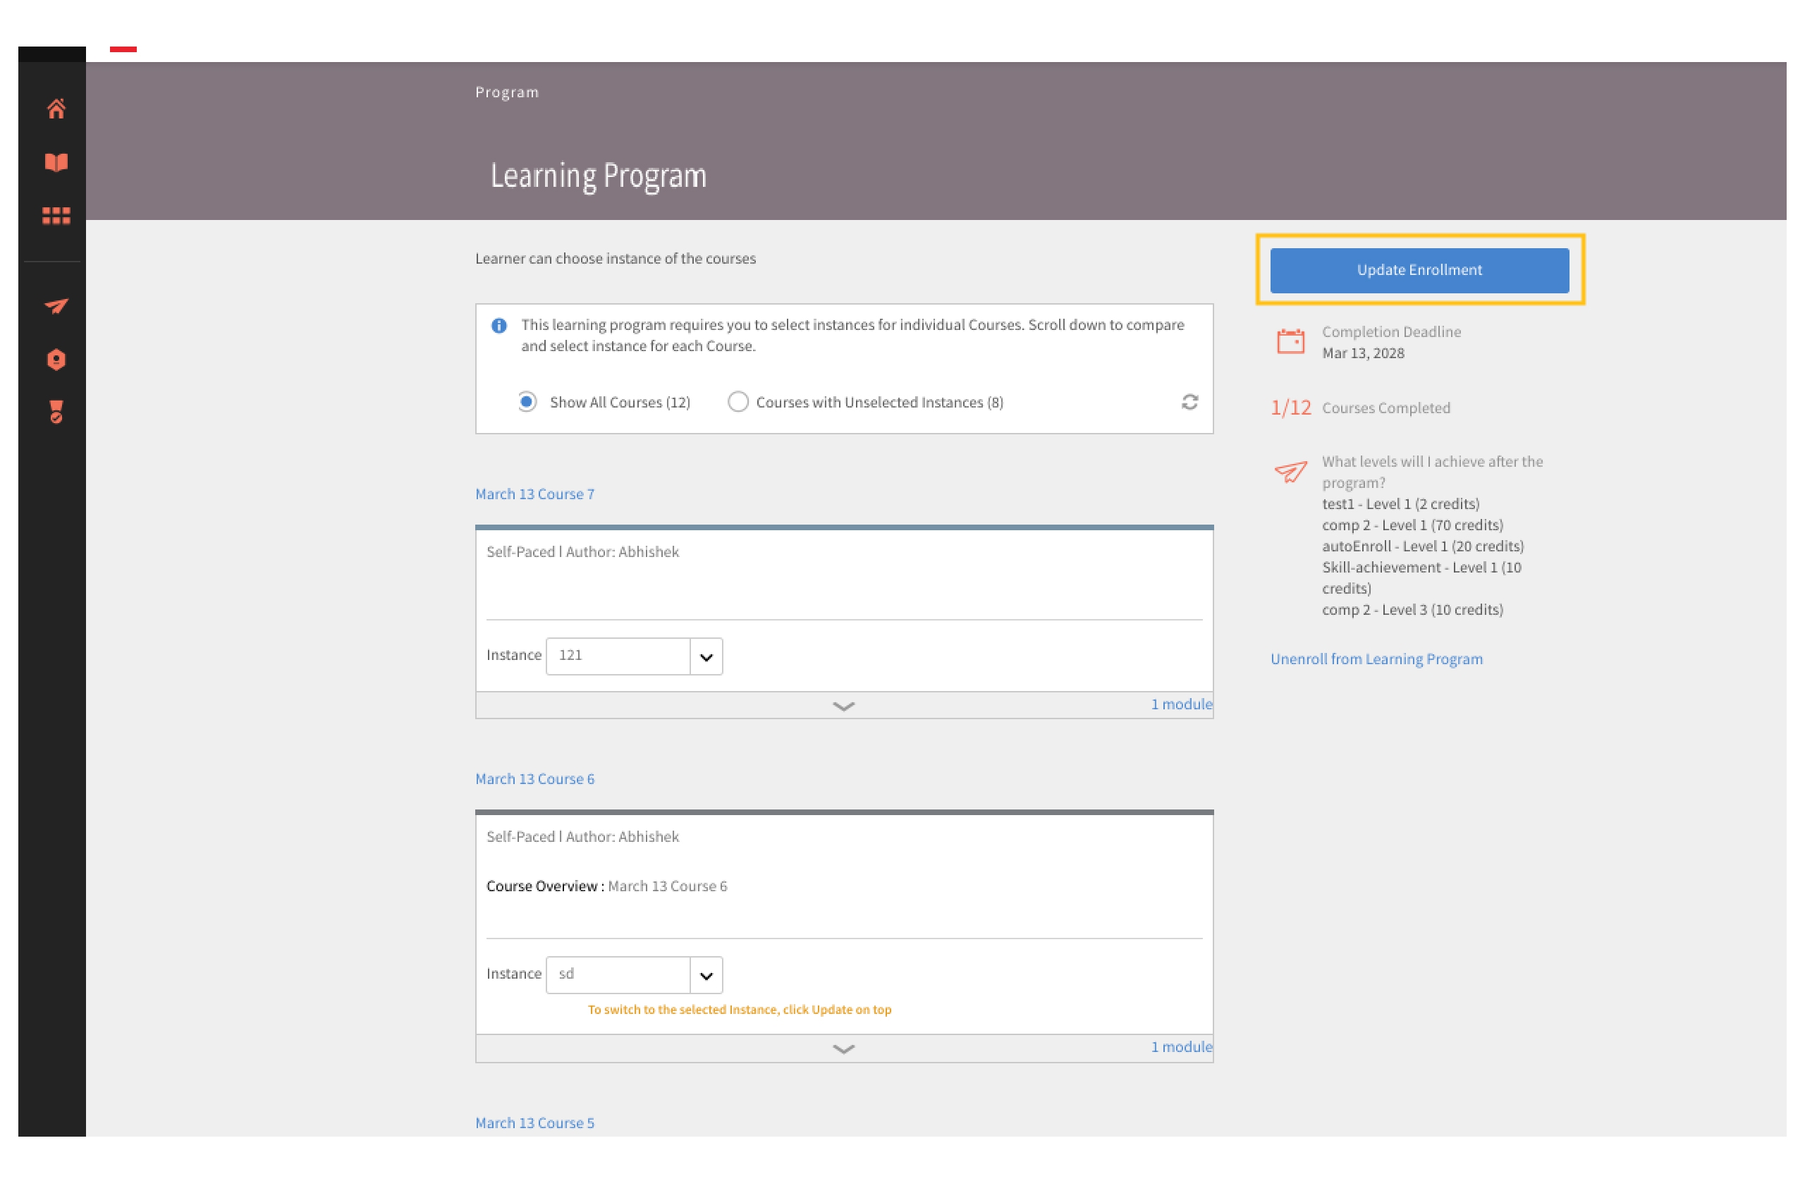Open the Leaderboard medal icon
The image size is (1805, 1186).
tap(56, 412)
